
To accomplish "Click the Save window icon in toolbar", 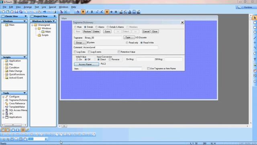I will (x=16, y=12).
